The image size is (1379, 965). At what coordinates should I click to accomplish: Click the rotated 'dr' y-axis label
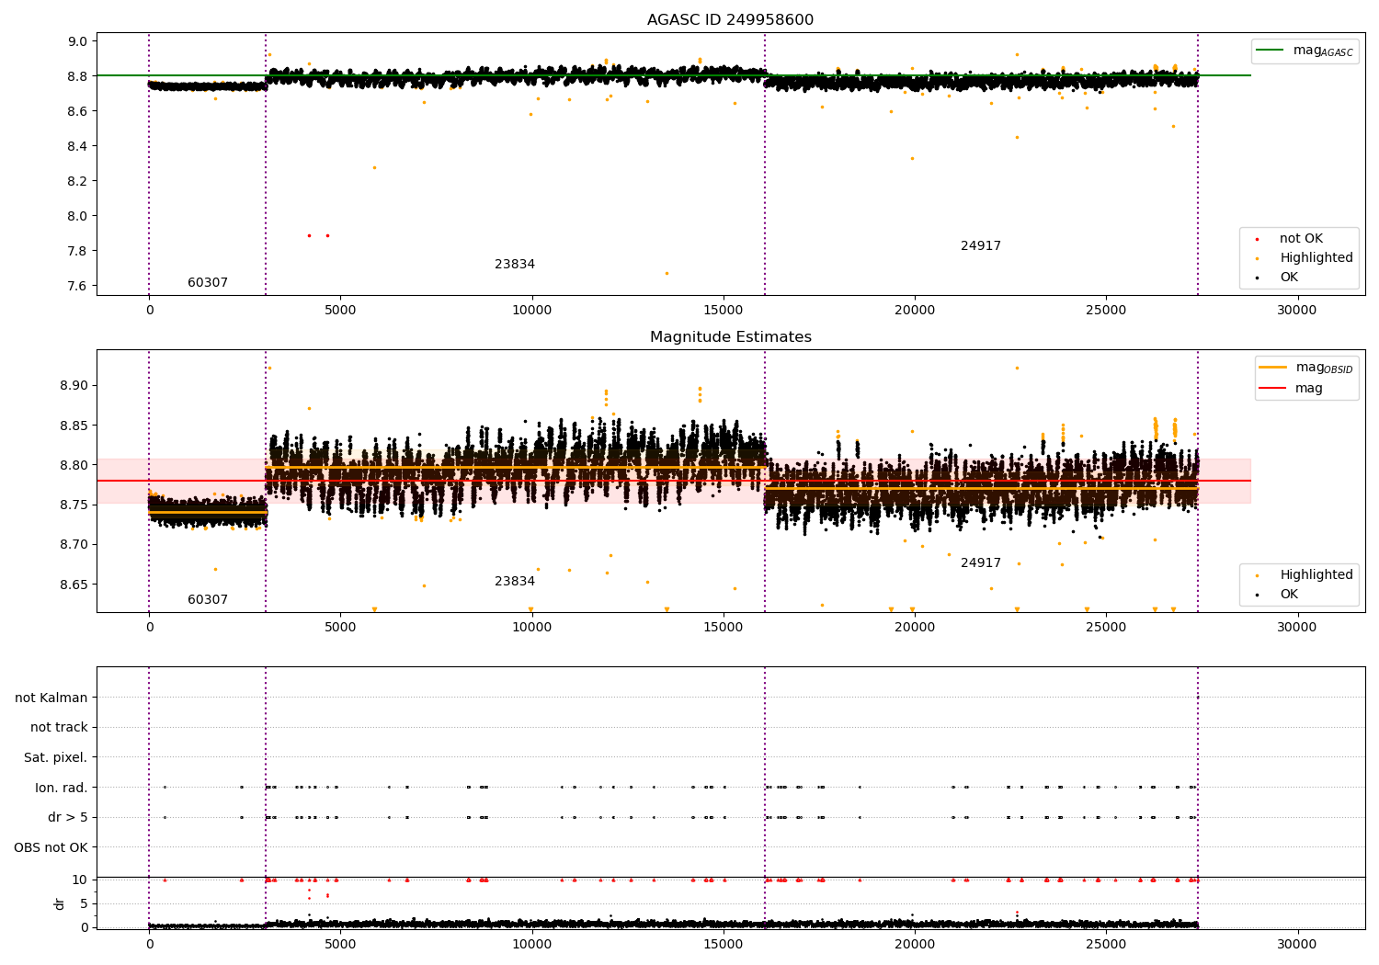60,903
